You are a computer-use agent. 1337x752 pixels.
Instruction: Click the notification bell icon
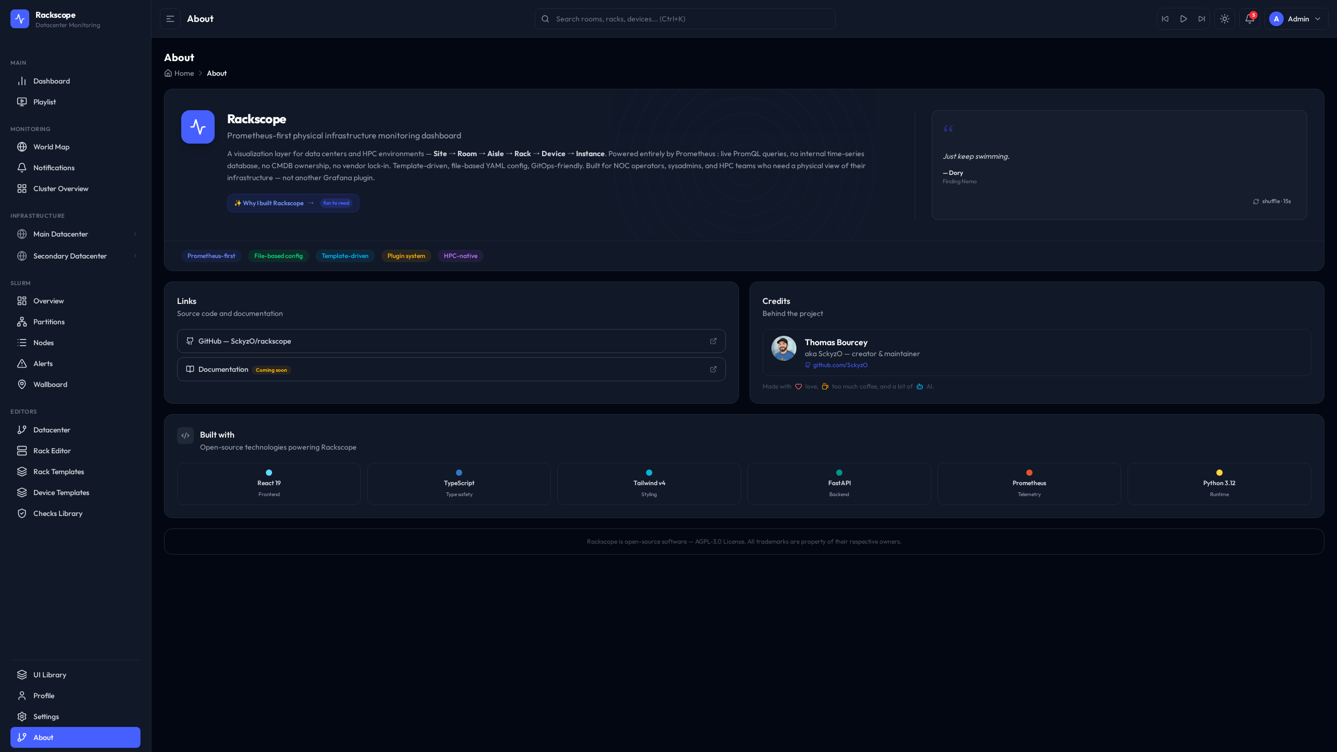(x=1249, y=19)
